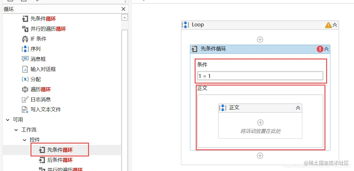Click the 遍历循环 activity icon

(25, 89)
